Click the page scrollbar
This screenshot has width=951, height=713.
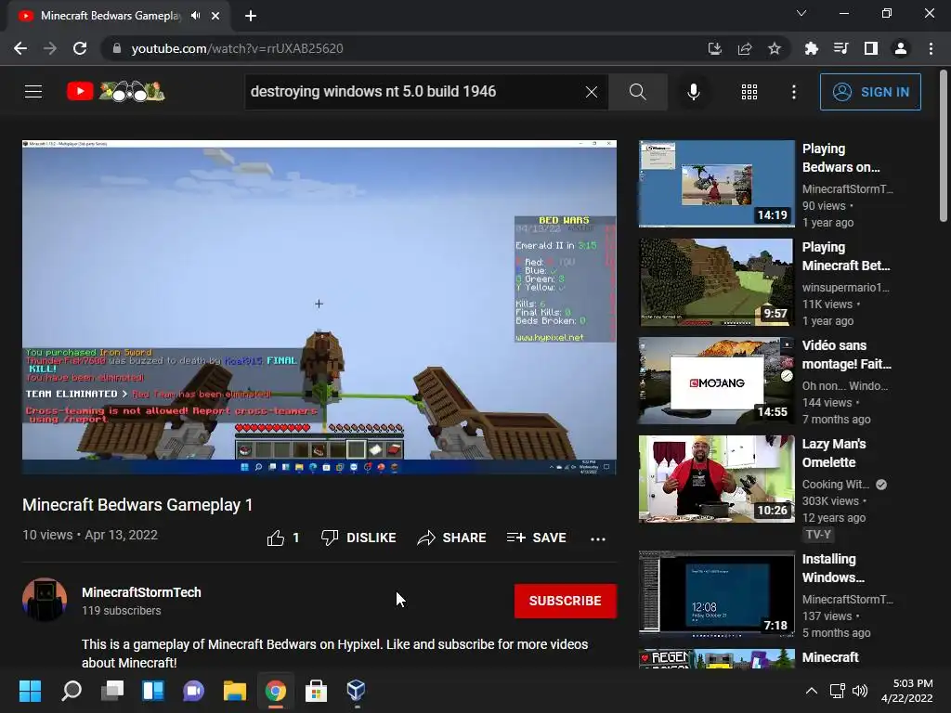(944, 146)
